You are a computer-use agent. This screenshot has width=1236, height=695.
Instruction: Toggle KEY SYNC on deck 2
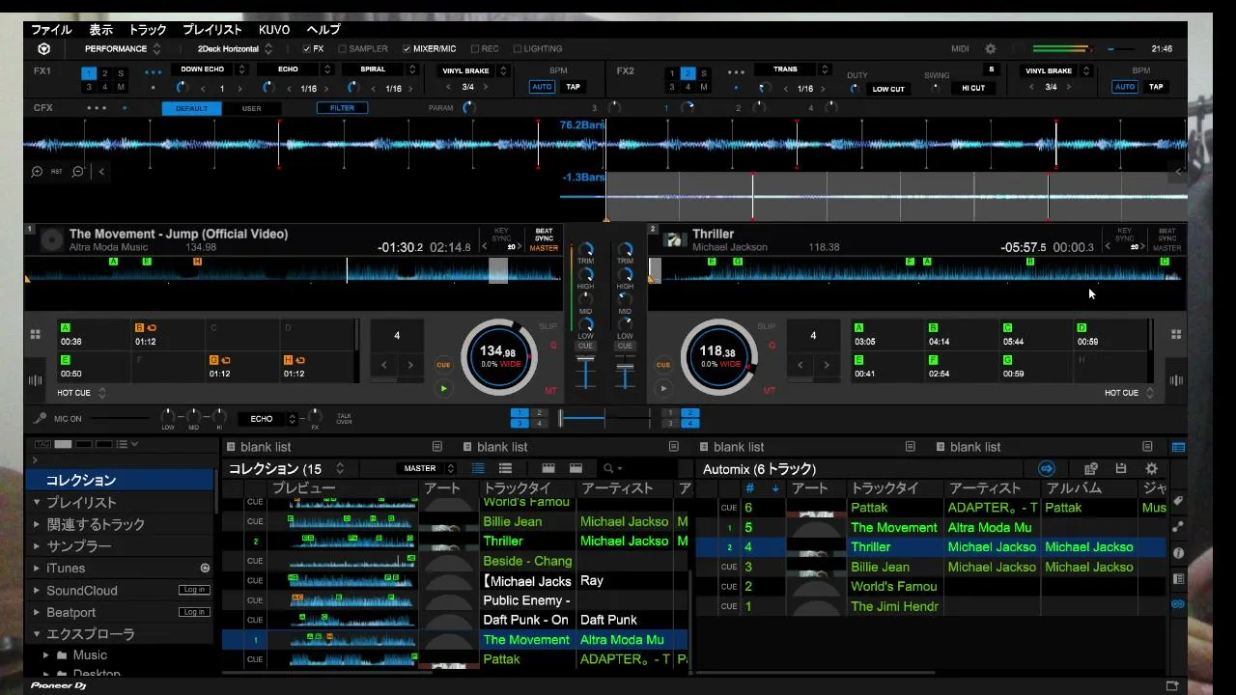pyautogui.click(x=1125, y=235)
